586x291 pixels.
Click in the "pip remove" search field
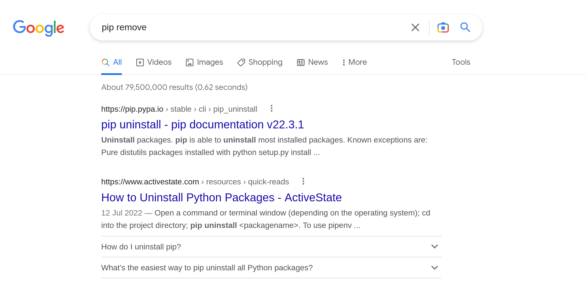point(249,27)
